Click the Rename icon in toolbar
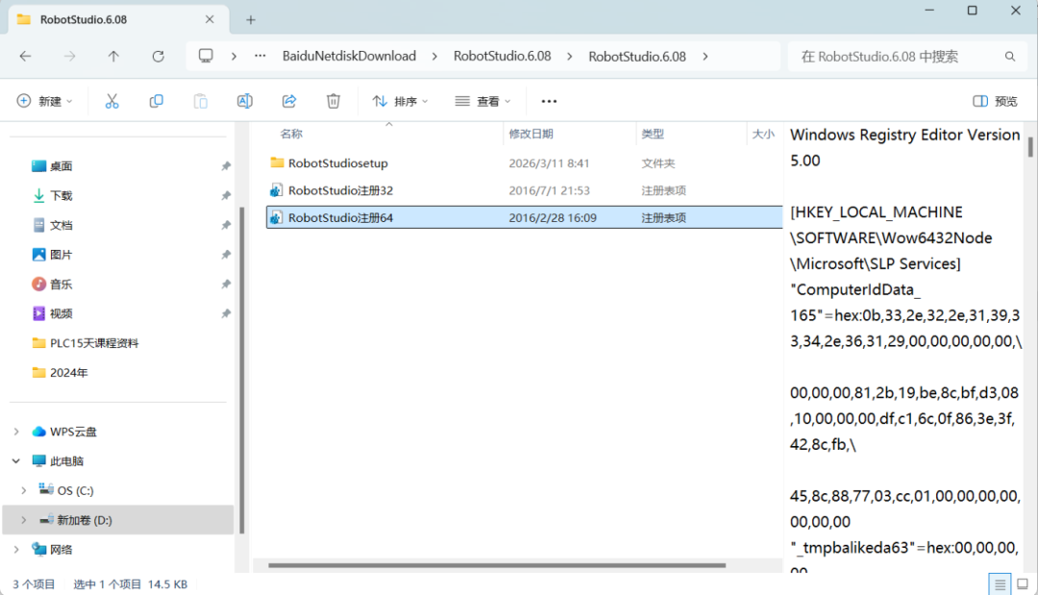This screenshot has height=595, width=1038. coord(244,101)
